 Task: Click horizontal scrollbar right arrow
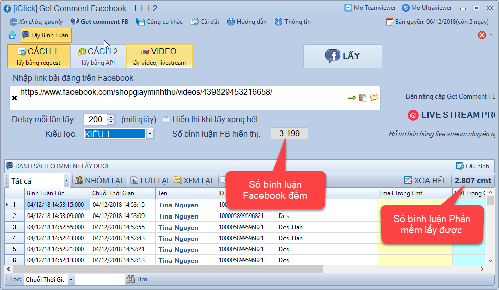[482, 269]
